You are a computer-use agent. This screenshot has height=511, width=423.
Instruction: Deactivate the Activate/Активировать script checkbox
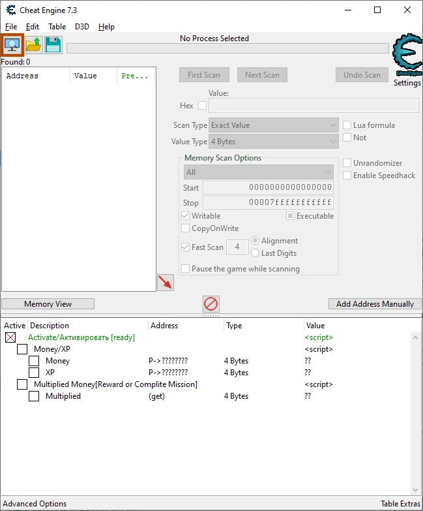click(x=10, y=337)
